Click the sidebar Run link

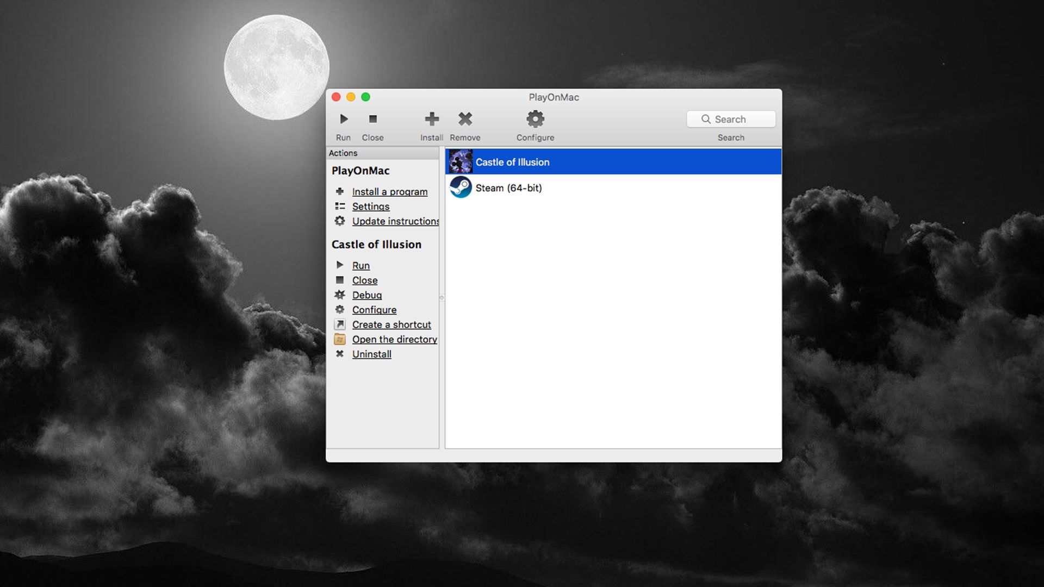[361, 266]
